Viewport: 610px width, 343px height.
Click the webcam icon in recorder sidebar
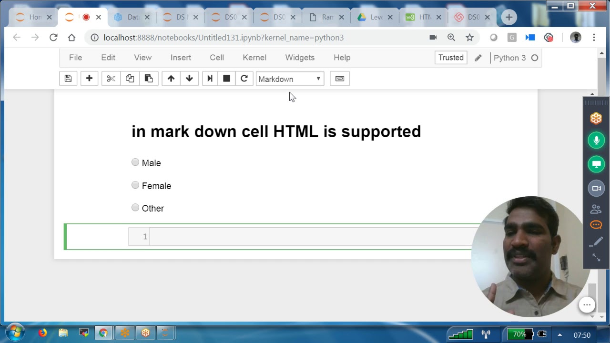[596, 188]
